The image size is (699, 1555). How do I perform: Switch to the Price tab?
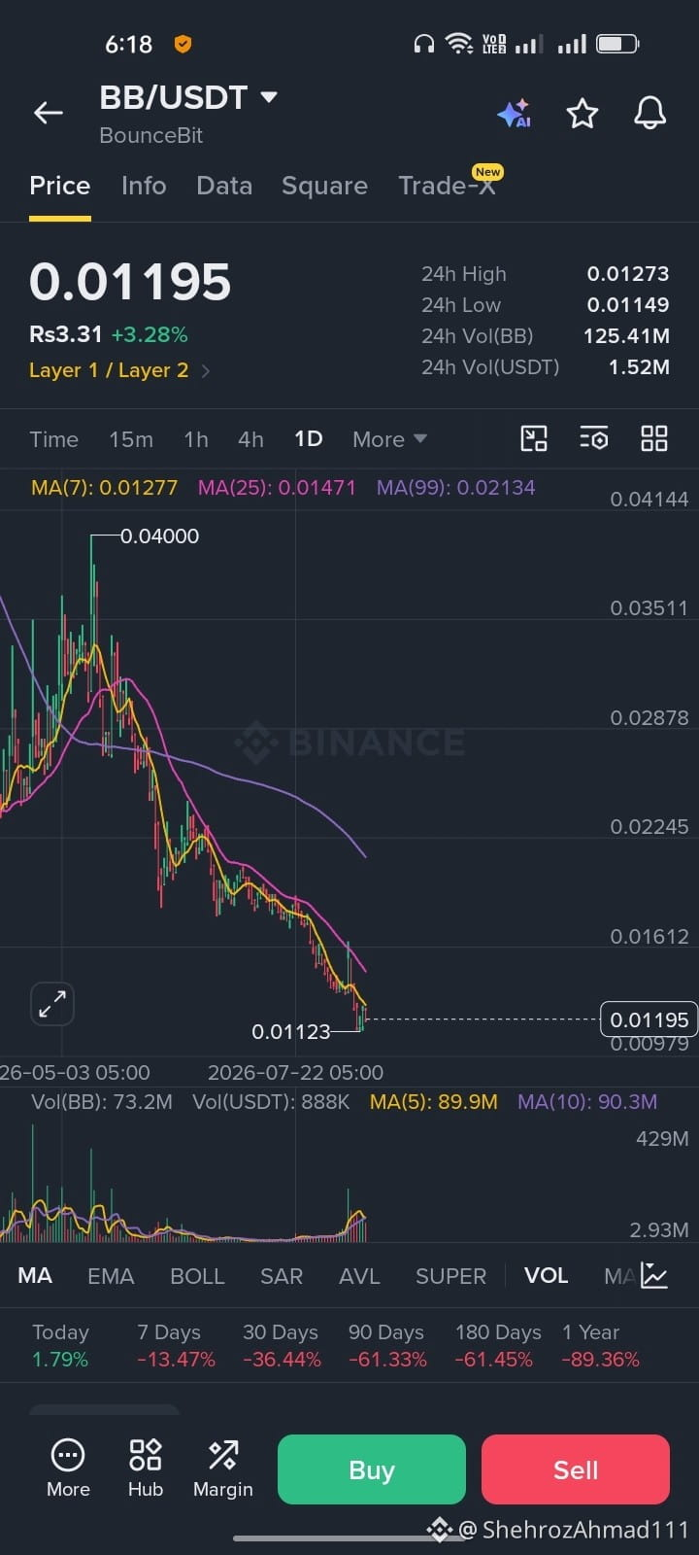[x=59, y=186]
